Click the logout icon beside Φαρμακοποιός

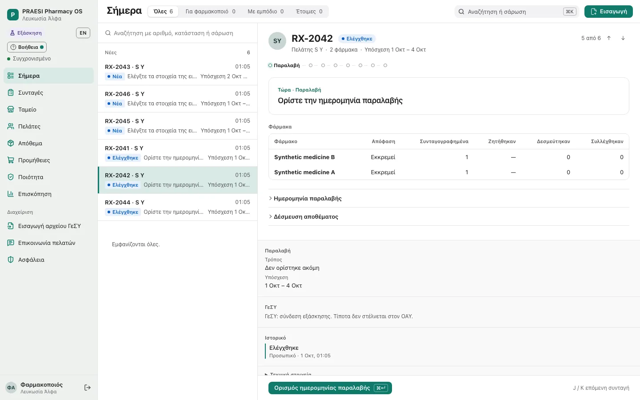[88, 388]
